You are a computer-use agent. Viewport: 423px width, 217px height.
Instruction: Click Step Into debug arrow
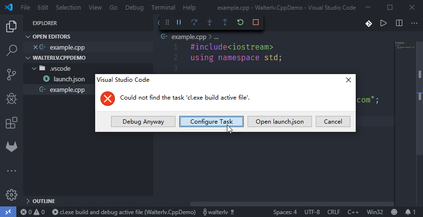(210, 22)
